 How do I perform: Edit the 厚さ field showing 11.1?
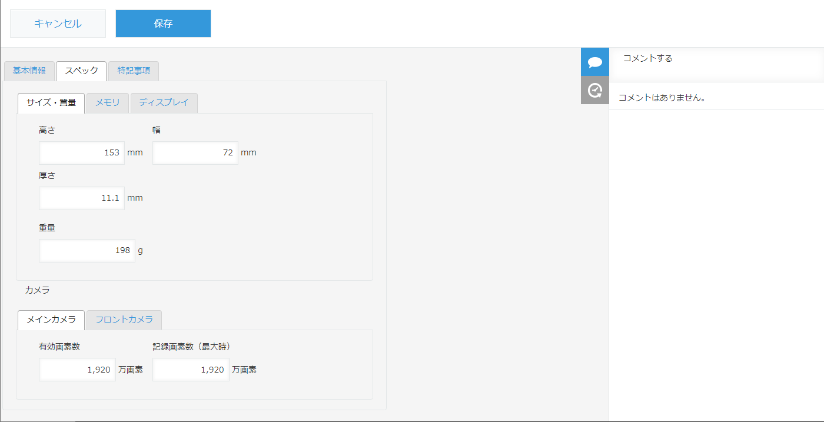82,198
